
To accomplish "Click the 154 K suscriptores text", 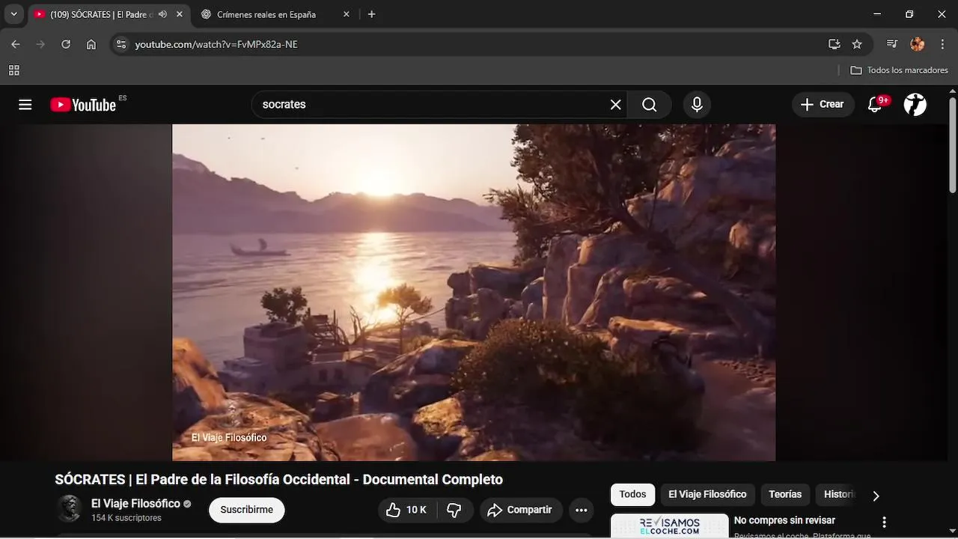I will [126, 518].
